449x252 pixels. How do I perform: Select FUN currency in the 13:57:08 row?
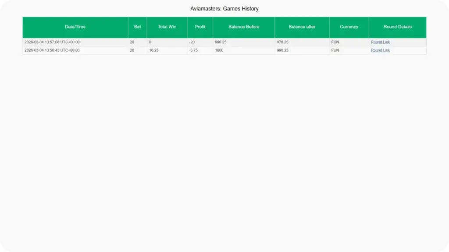335,42
